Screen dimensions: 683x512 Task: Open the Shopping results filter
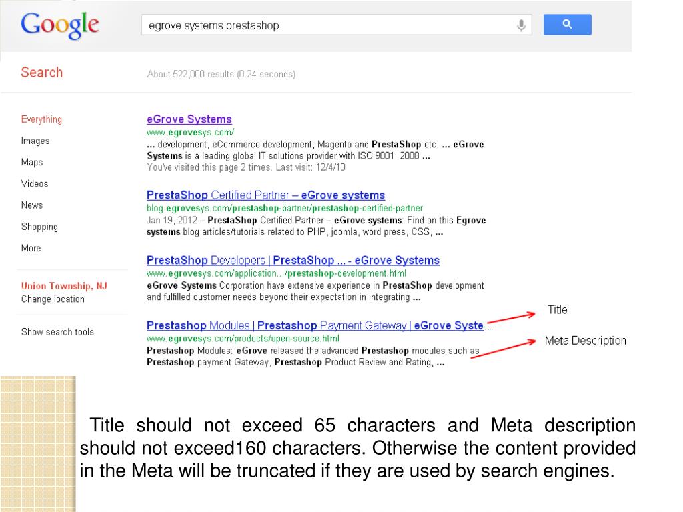click(x=39, y=227)
